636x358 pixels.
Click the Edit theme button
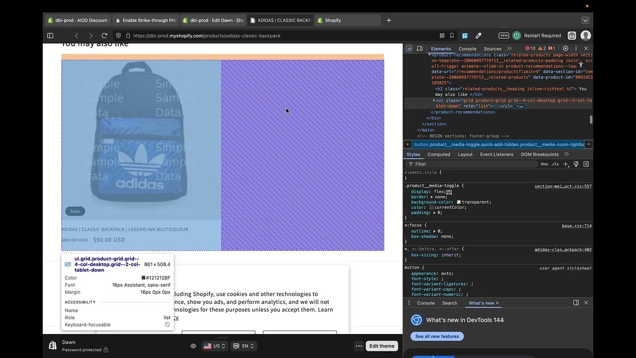point(382,346)
